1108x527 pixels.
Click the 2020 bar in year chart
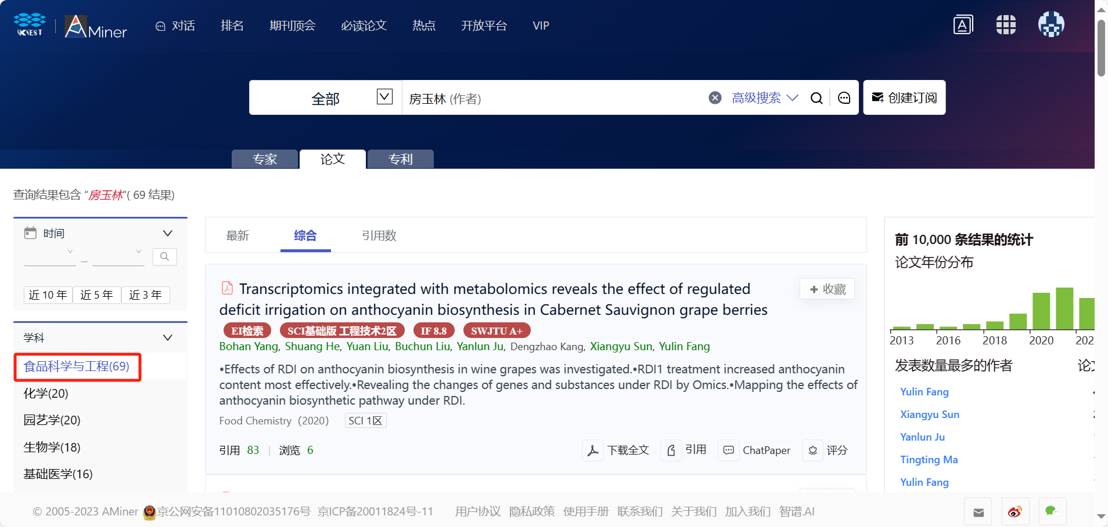tap(1041, 311)
